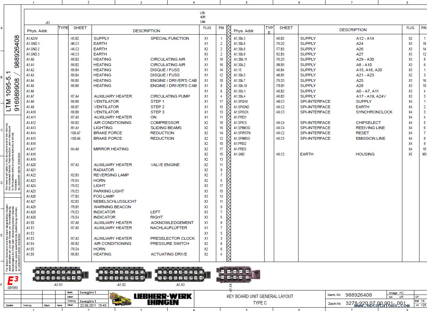Click the 'PARKING LIGHT' entry

click(109, 191)
